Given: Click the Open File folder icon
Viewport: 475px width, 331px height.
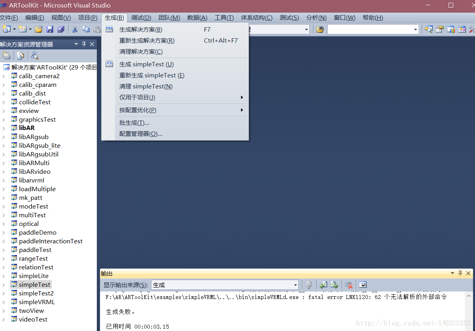Looking at the screenshot, I should click(x=39, y=29).
